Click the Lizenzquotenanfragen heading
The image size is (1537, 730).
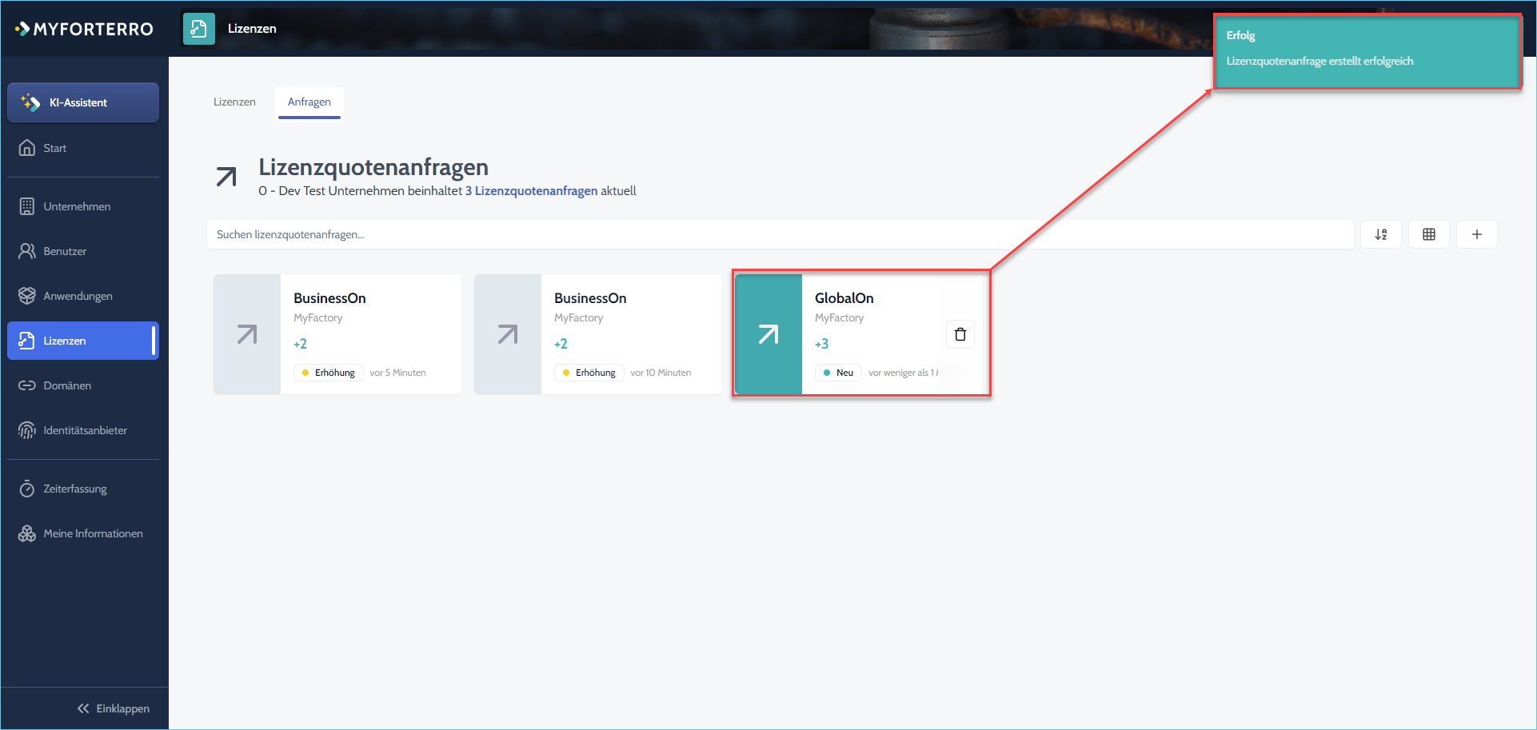pyautogui.click(x=373, y=167)
